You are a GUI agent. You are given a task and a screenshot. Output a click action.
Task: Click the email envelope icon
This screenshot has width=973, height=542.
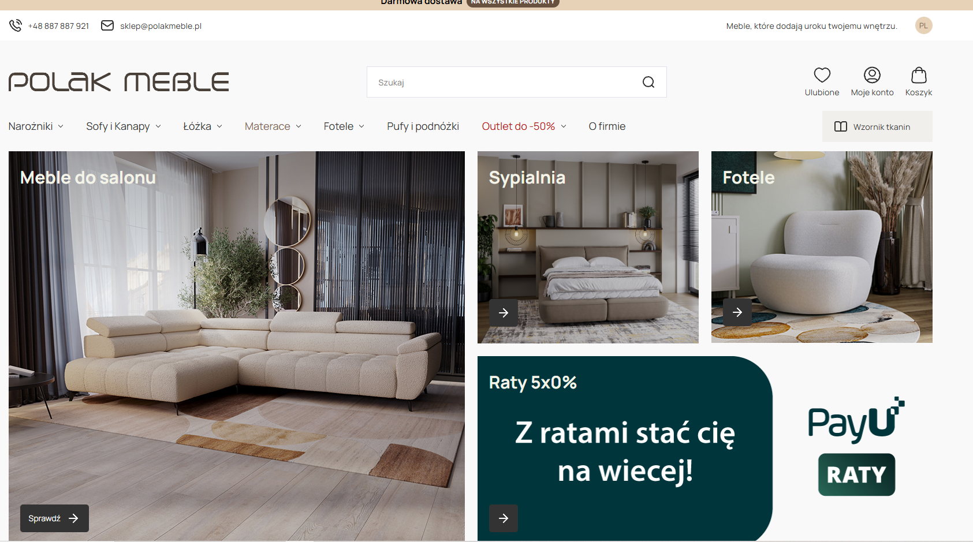107,26
